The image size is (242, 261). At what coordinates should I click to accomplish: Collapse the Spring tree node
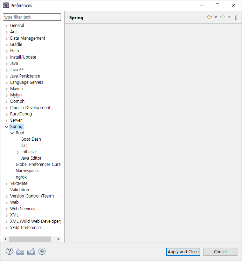click(7, 127)
